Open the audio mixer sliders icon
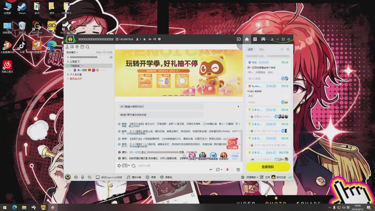 pyautogui.click(x=90, y=177)
